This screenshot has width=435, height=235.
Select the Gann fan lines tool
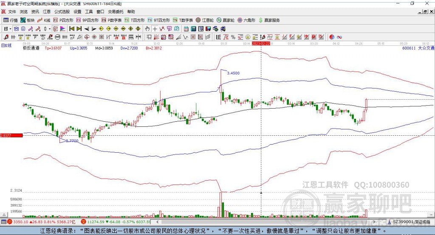(157, 37)
